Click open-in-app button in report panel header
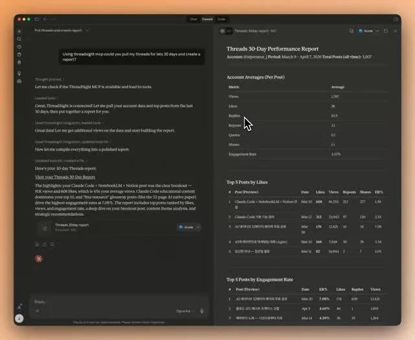The image size is (415, 340). [x=366, y=31]
